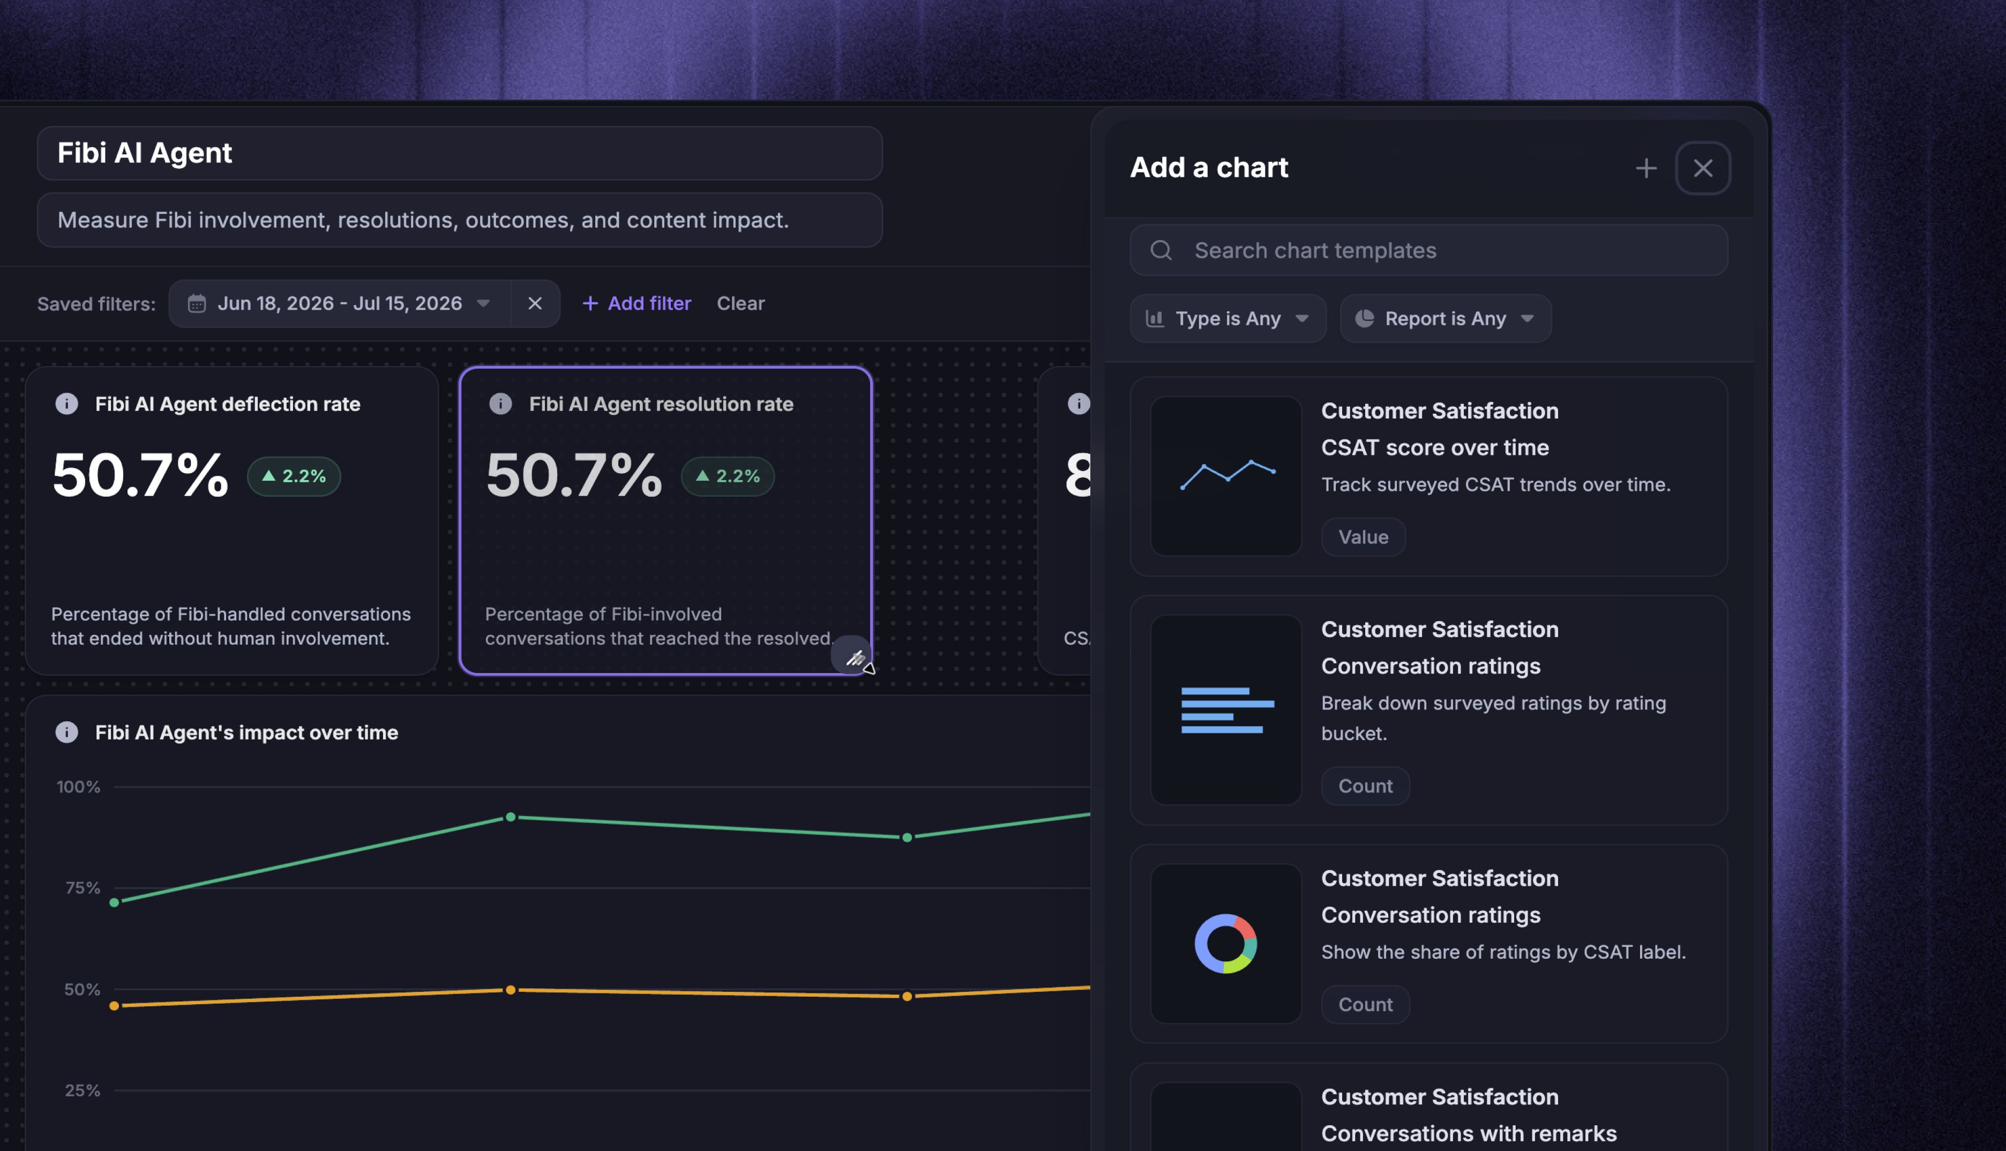Open the Report is Any dropdown
The width and height of the screenshot is (2006, 1151).
click(1445, 319)
